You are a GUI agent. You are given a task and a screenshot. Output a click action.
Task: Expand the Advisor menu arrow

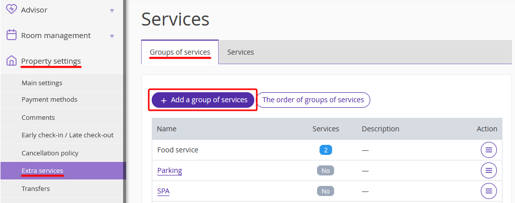[112, 11]
